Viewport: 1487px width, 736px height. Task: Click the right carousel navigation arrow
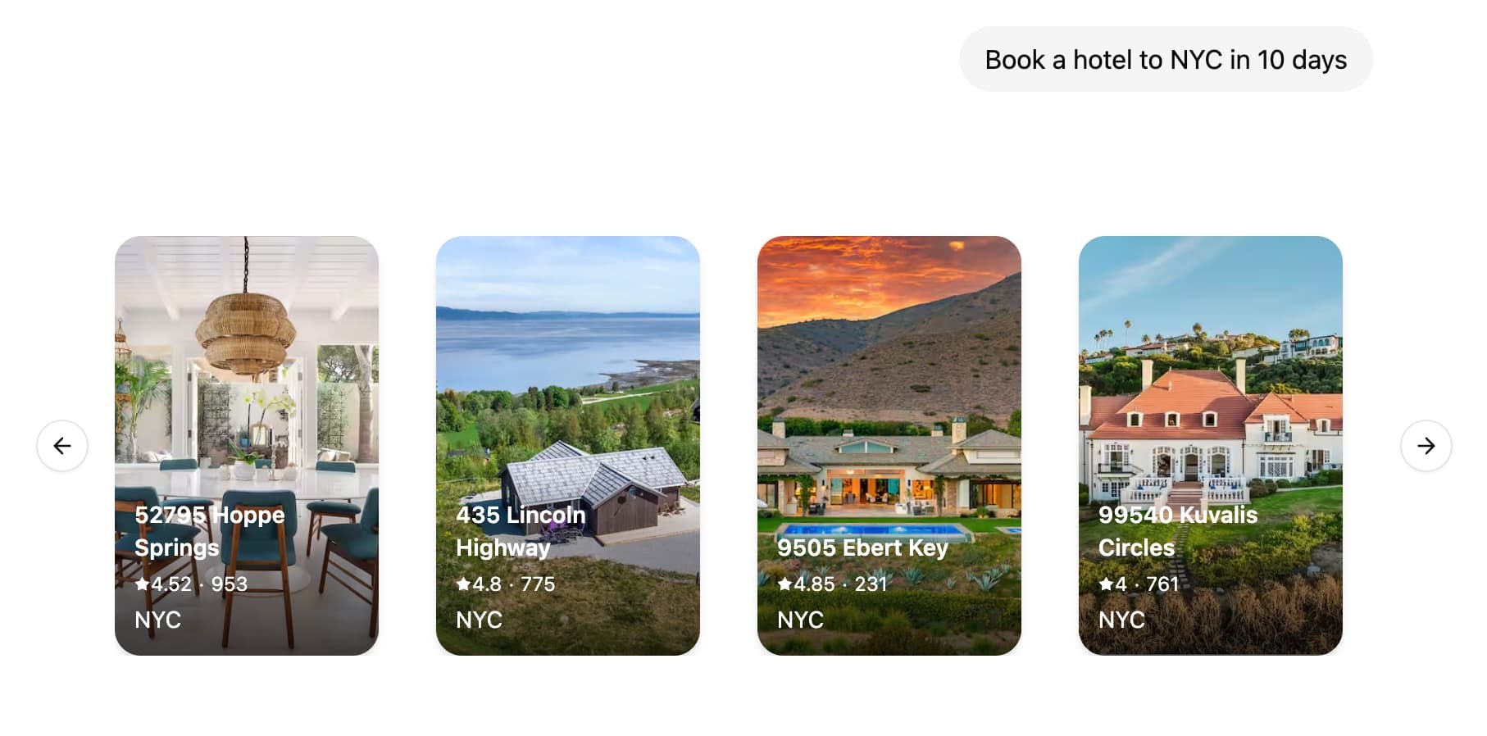click(1426, 446)
